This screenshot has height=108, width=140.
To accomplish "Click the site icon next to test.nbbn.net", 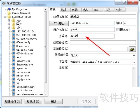I will coord(13,86).
